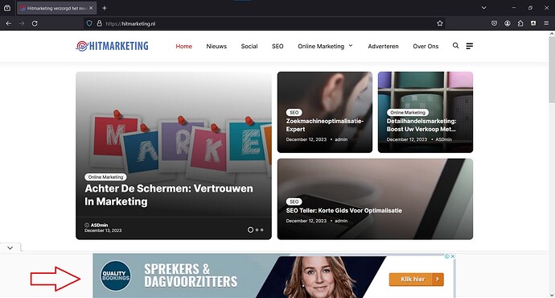Select the second slider dot indicator
555x298 pixels.
pos(257,230)
